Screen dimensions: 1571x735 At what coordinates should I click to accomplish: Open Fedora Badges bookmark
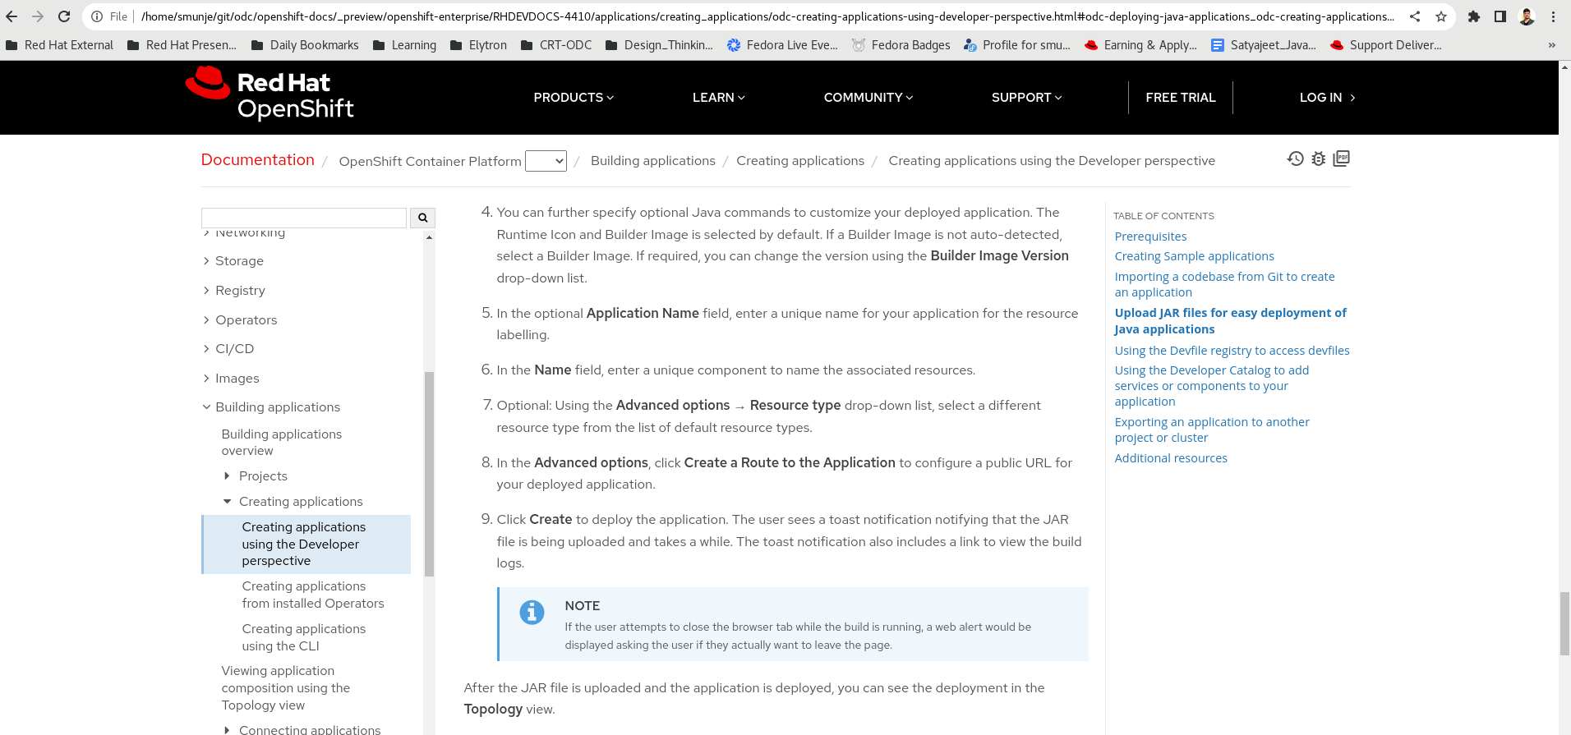(x=901, y=45)
